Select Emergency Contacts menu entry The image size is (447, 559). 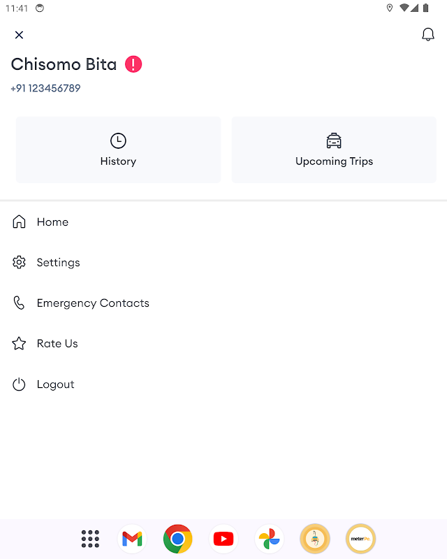tap(93, 303)
